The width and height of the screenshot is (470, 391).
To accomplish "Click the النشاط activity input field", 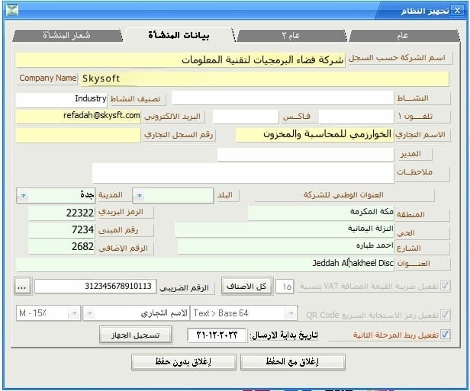I will tap(282, 98).
